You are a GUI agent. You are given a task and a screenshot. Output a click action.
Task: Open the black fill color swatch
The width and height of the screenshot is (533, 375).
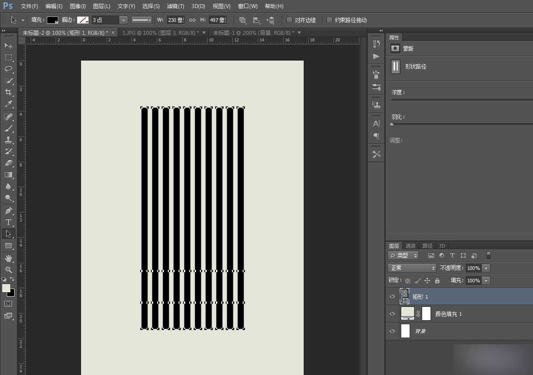pyautogui.click(x=53, y=20)
